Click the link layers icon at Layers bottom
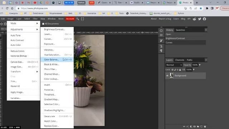229x129 pixels. pyautogui.click(x=184, y=126)
